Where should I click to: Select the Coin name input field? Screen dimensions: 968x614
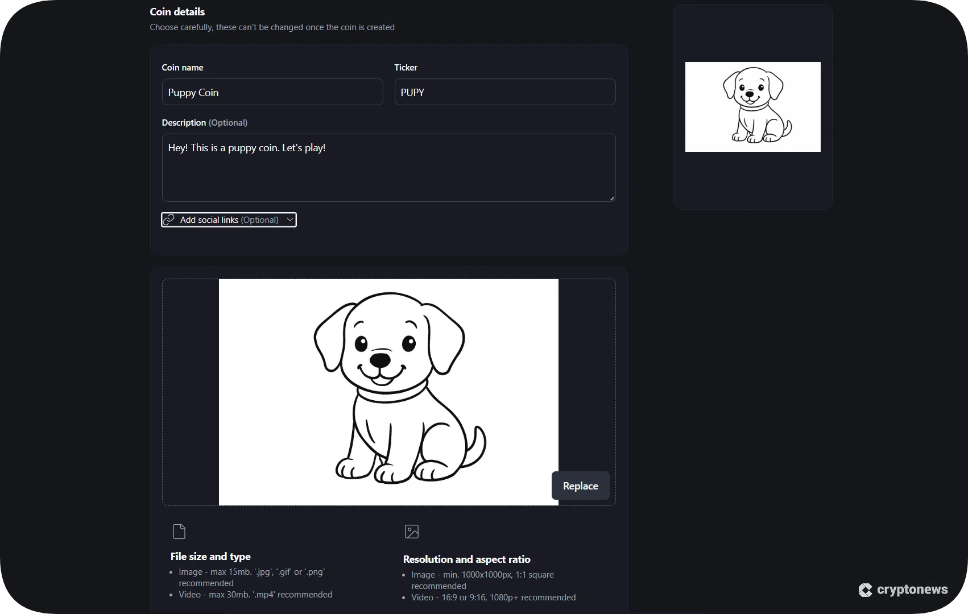[272, 92]
